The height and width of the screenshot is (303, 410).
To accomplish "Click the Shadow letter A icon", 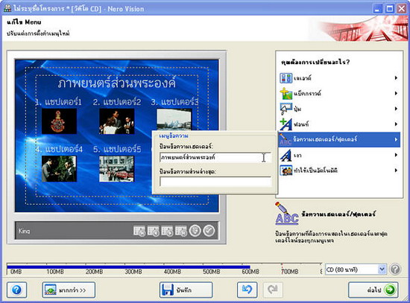I will click(x=286, y=155).
